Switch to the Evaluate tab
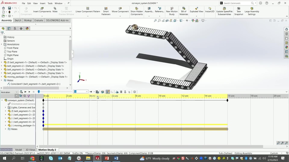289x162 pixels. (x=39, y=20)
